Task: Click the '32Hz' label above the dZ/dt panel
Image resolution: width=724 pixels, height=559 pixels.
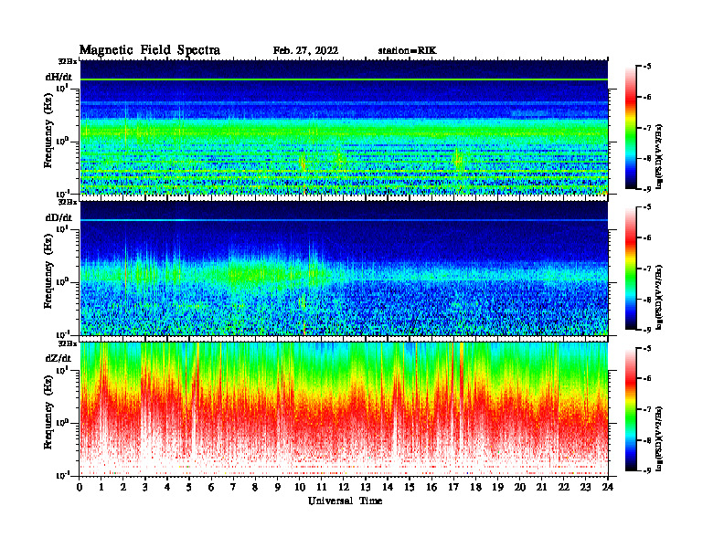Action: coord(68,343)
